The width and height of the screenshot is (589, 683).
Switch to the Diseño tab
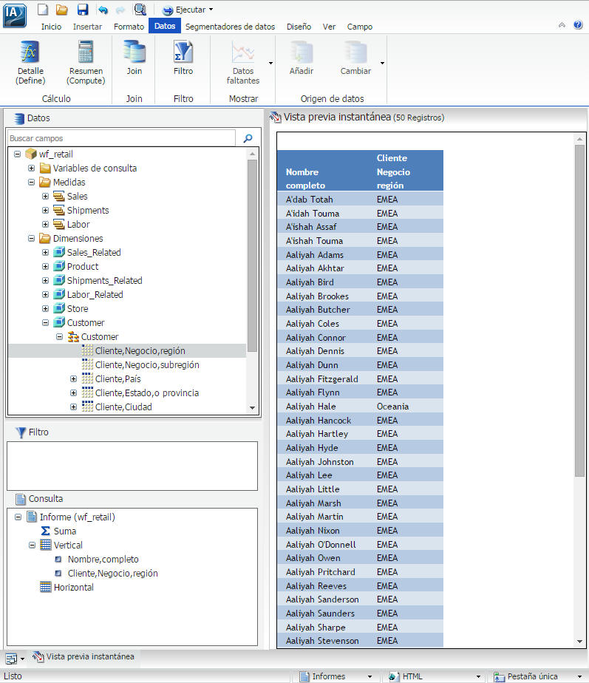click(299, 27)
